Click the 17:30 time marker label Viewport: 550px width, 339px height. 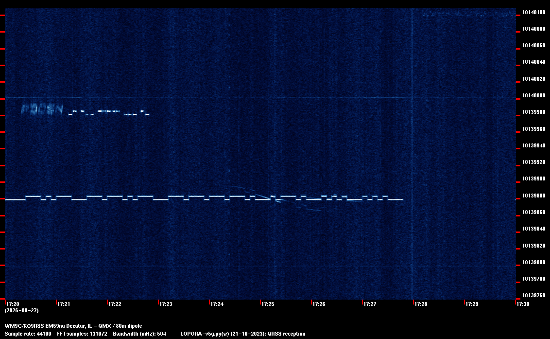click(523, 304)
